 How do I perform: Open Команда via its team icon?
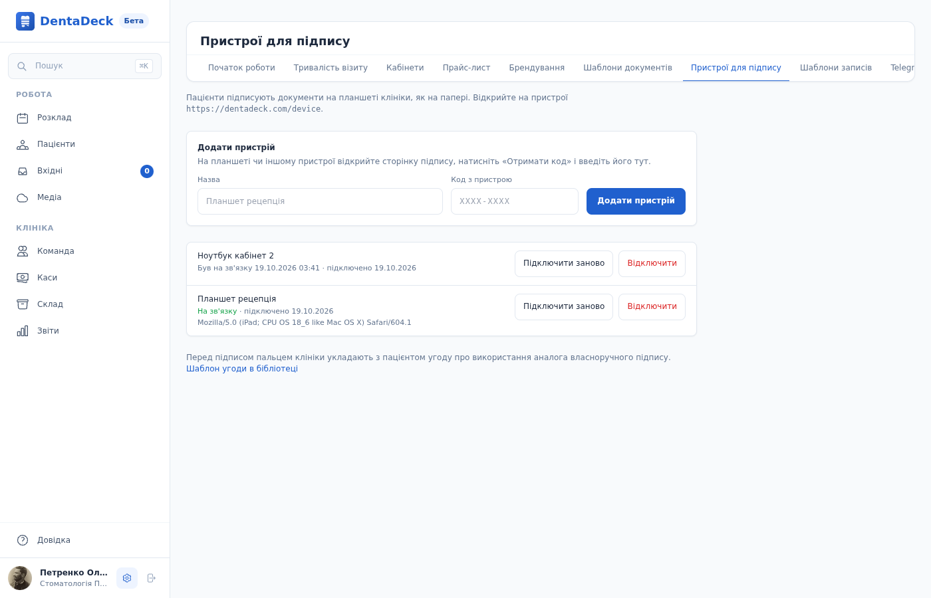[23, 251]
